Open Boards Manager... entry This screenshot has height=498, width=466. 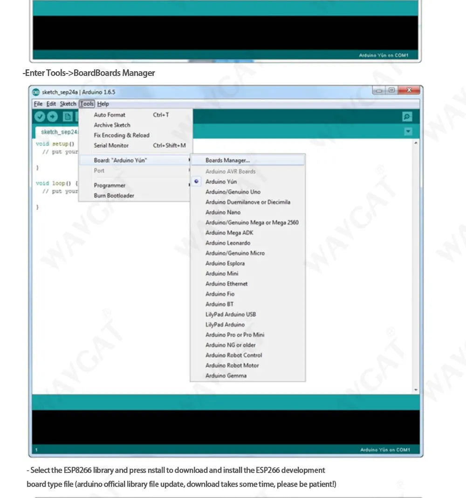(247, 161)
